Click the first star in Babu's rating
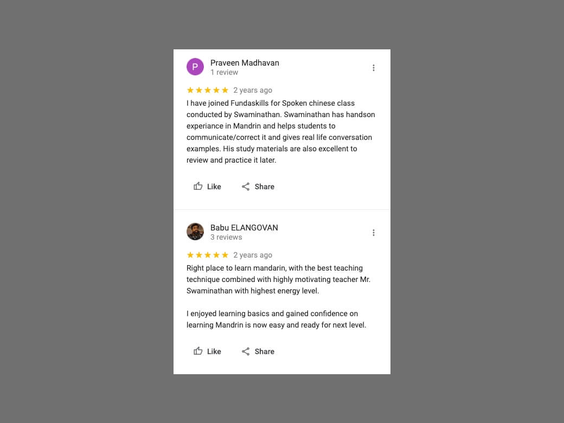564x423 pixels. (x=190, y=255)
